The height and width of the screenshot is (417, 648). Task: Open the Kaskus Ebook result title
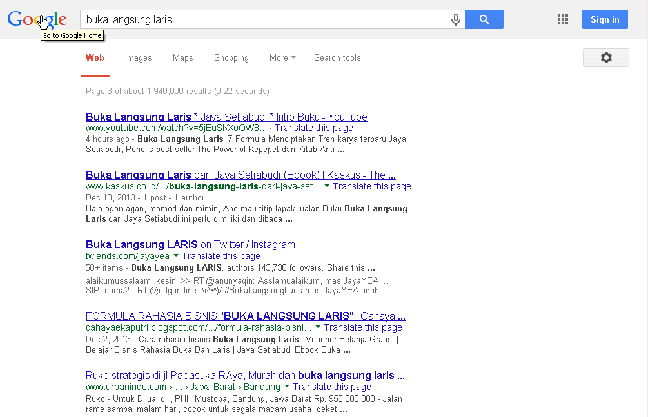[241, 175]
